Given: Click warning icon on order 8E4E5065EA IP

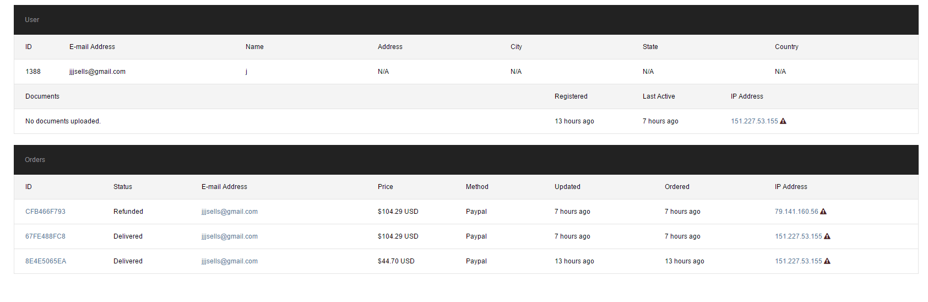Looking at the screenshot, I should tap(827, 261).
